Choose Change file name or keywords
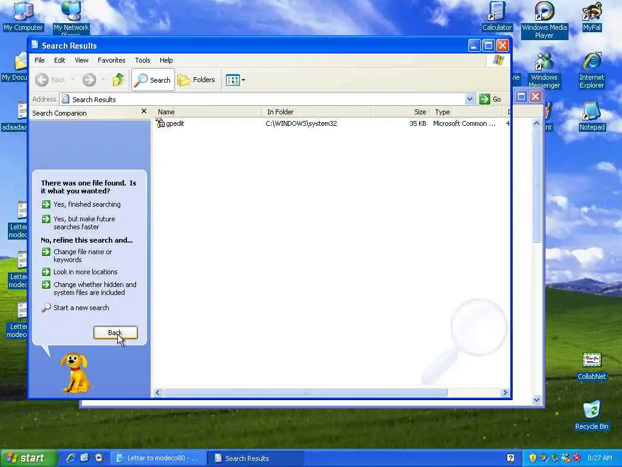The width and height of the screenshot is (622, 467). (77, 255)
